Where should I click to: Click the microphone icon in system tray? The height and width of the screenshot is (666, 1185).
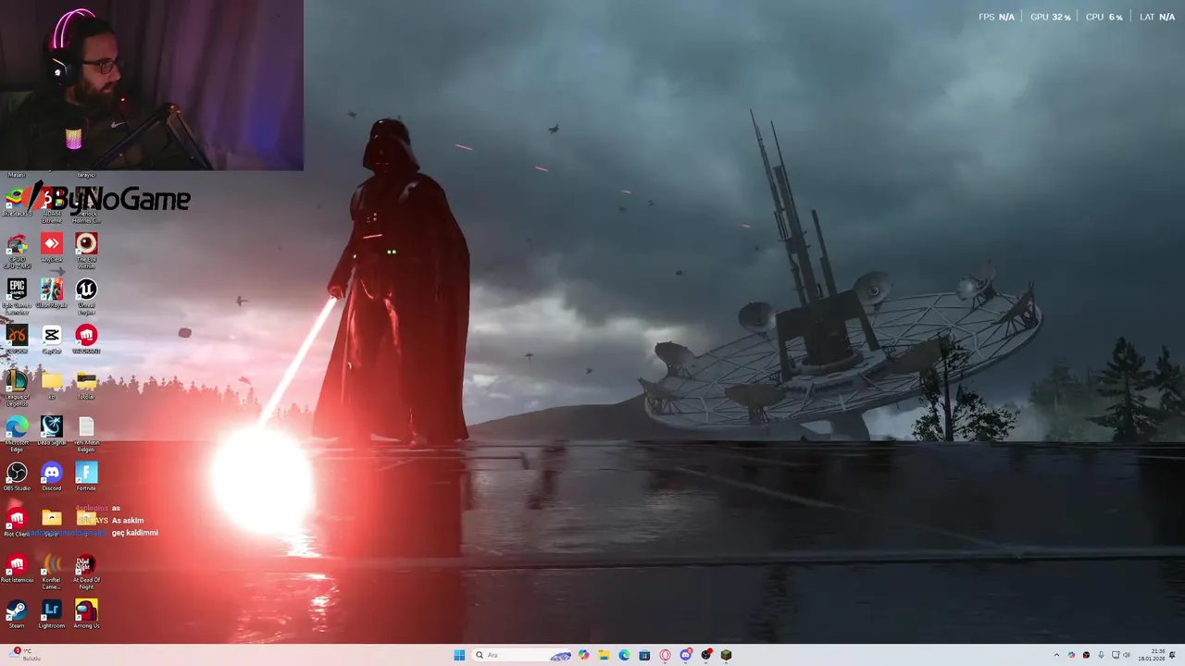point(1101,655)
